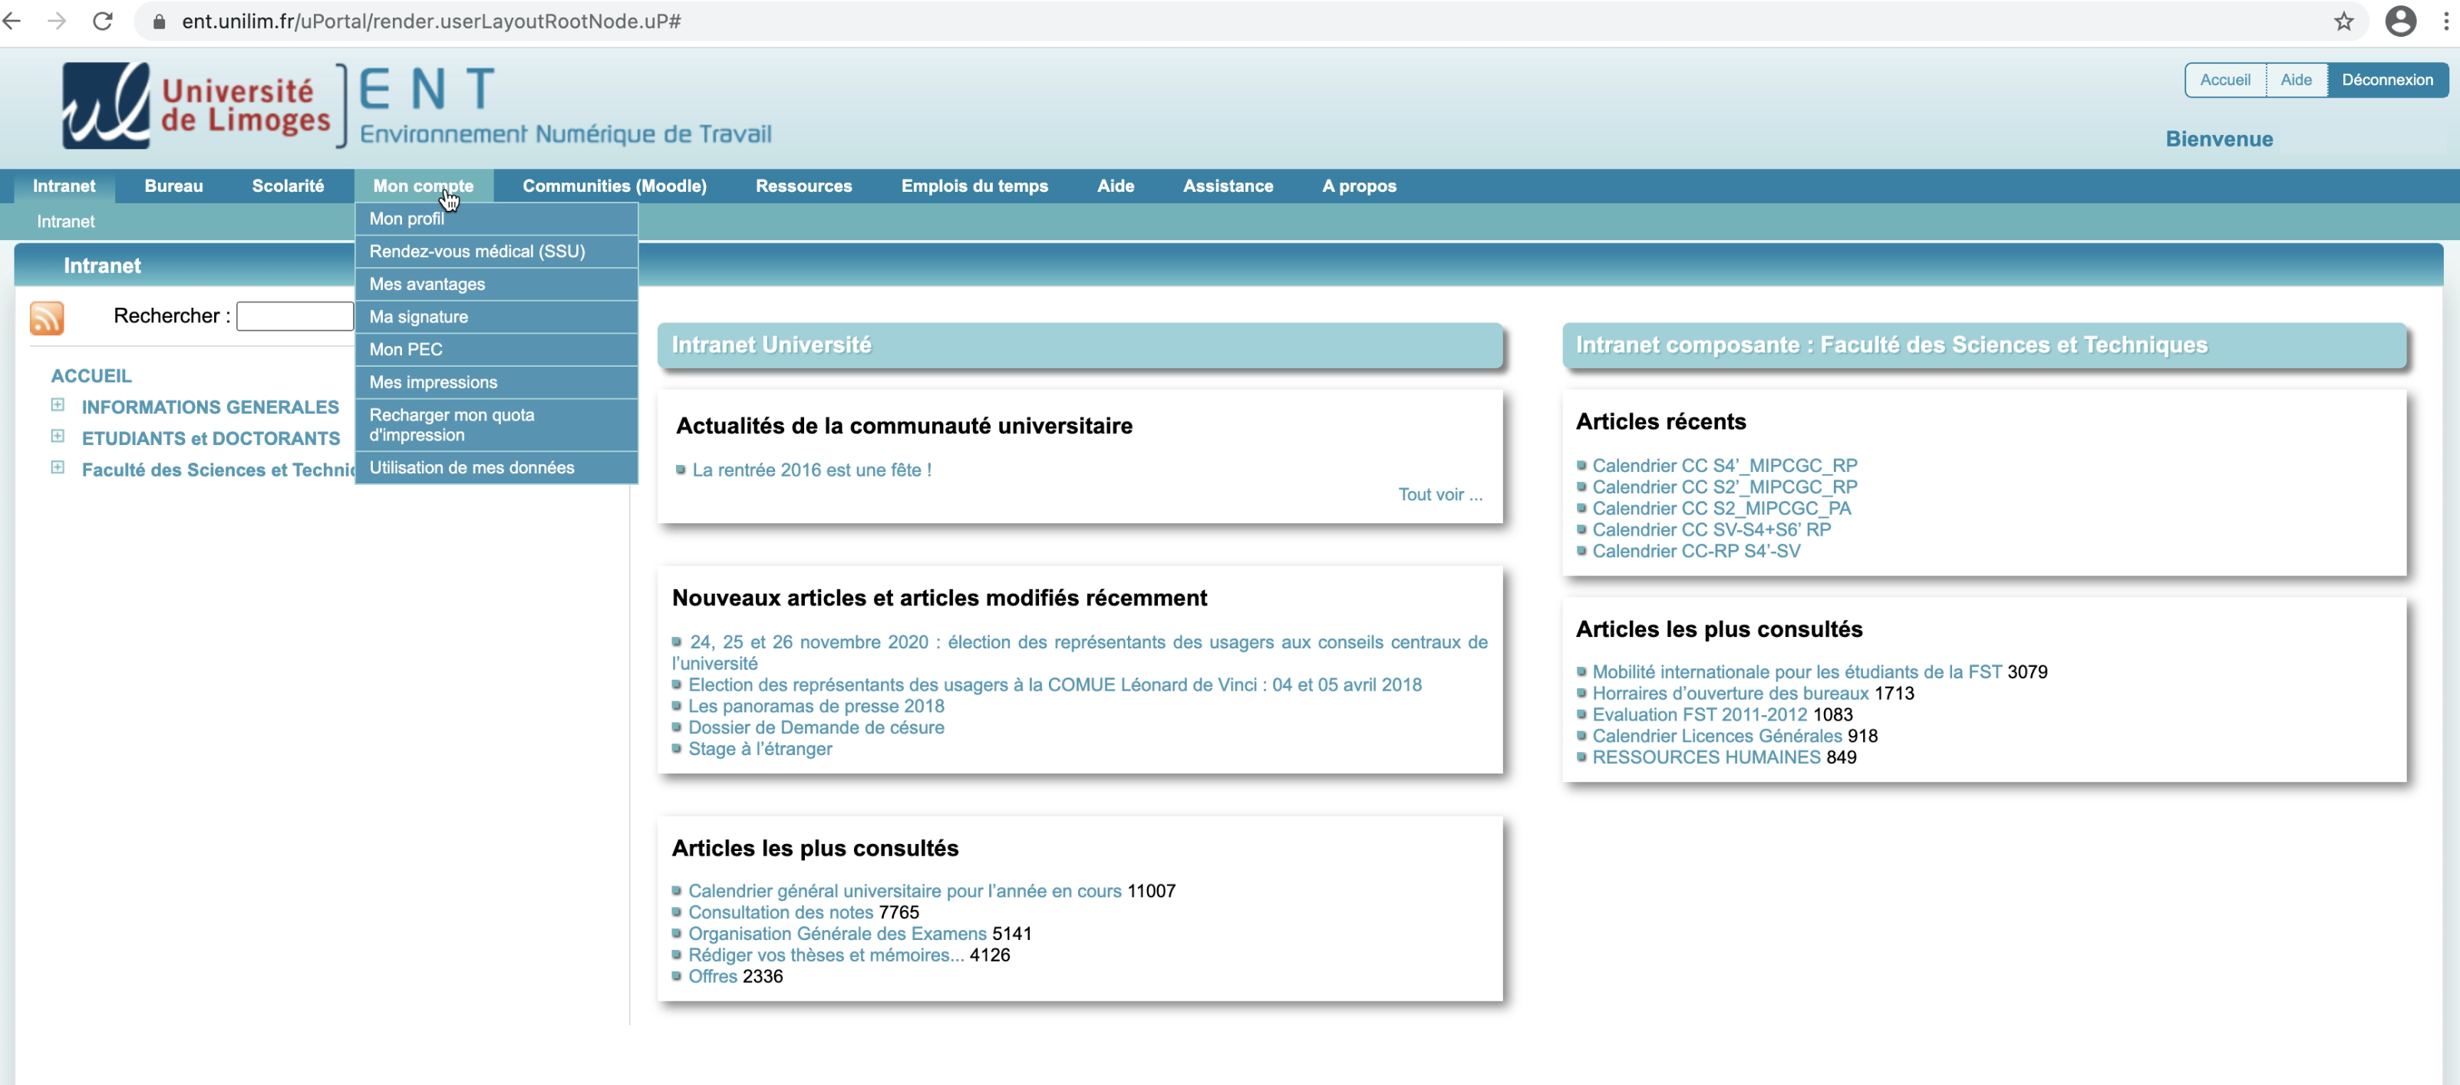
Task: Click the Université de Limoges logo
Action: coord(196,105)
